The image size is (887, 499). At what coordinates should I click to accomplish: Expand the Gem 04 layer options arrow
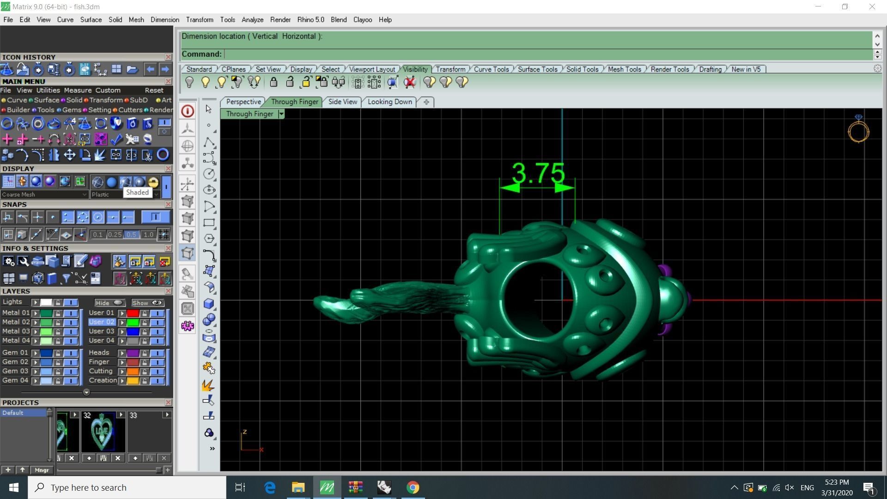click(x=36, y=381)
